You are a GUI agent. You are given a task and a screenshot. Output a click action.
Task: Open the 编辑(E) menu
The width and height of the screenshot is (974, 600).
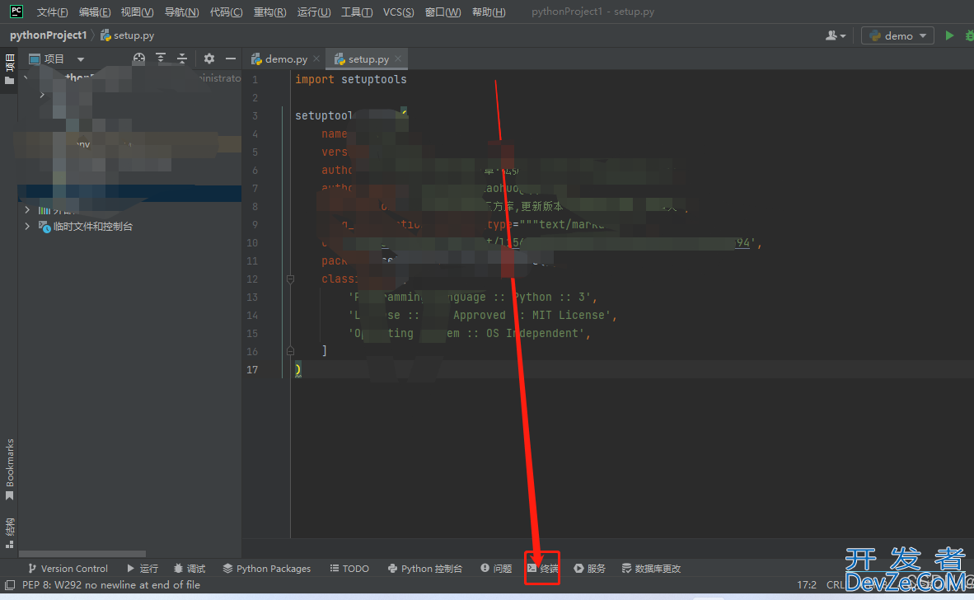(x=95, y=12)
